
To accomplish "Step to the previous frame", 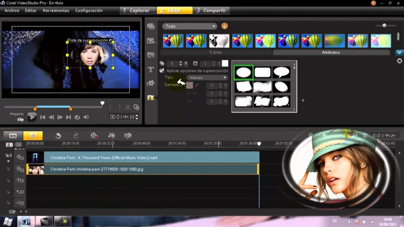I will point(51,117).
